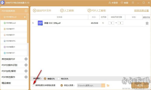Click the PDF转Word arrow indicator
Viewport: 151px width, 90px height.
(x=25, y=17)
